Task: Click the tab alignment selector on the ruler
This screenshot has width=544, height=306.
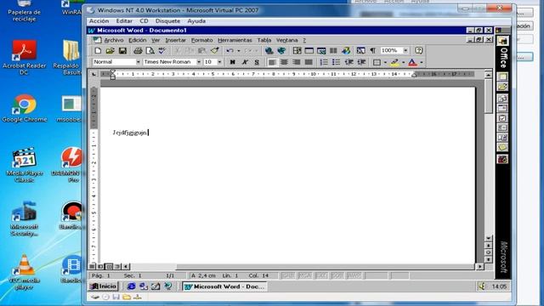Action: pos(94,74)
